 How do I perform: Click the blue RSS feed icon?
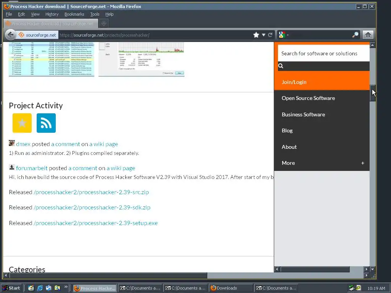(x=46, y=123)
